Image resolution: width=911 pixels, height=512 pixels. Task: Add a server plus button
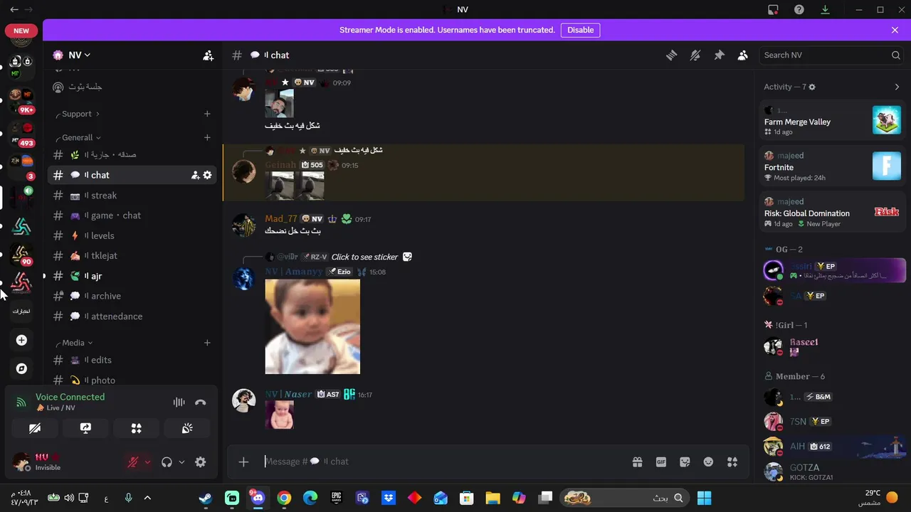click(x=21, y=341)
